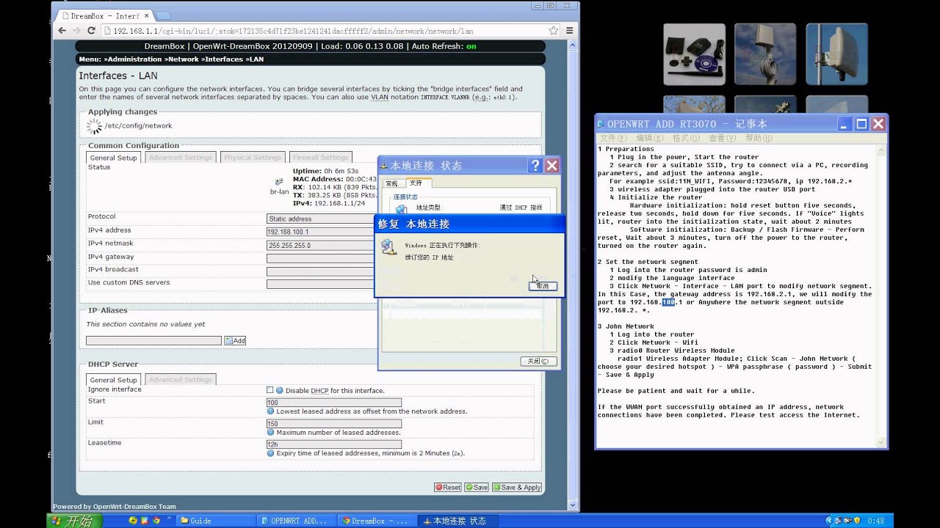Image resolution: width=940 pixels, height=528 pixels.
Task: Switch to Advanced Settings tab in Common Configuration
Action: (180, 158)
